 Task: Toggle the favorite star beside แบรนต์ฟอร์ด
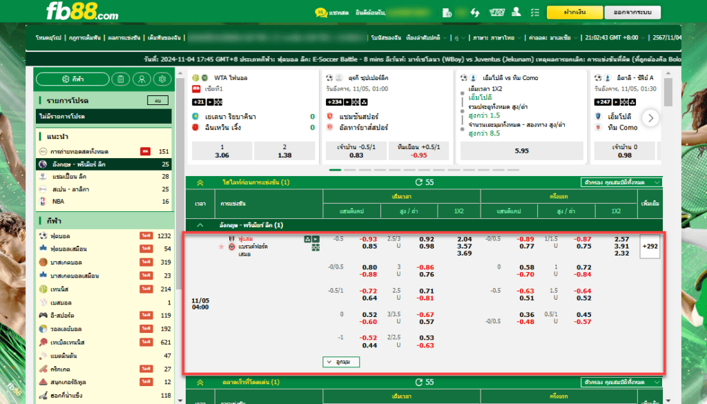[x=221, y=247]
